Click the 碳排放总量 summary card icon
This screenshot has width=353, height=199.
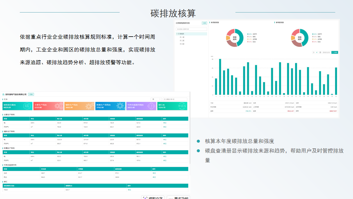point(27,106)
